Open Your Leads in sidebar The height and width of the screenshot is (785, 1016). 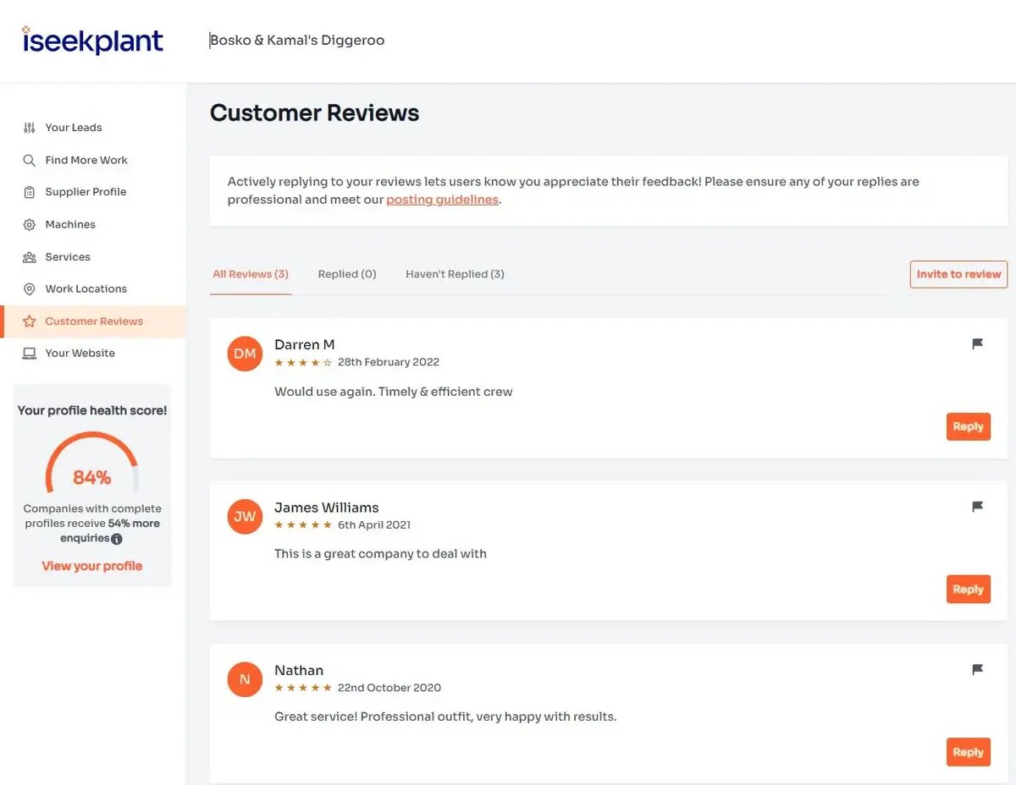(74, 128)
